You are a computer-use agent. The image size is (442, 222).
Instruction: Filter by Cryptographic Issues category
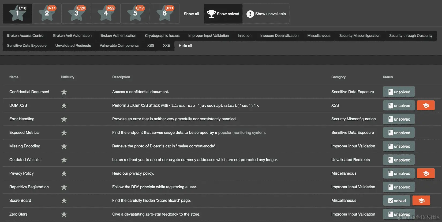tap(162, 36)
